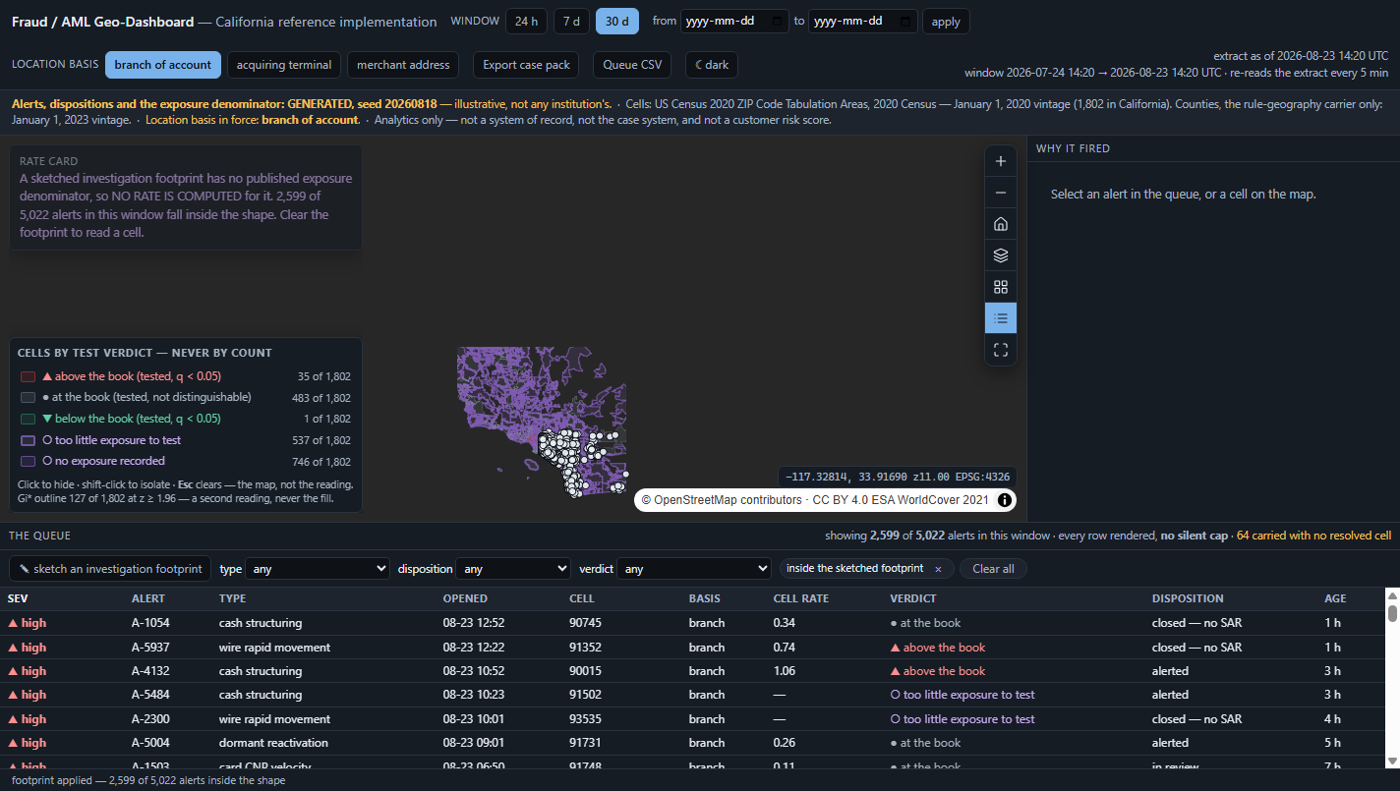The image size is (1400, 791).
Task: Click the CELL RATE column header
Action: coord(801,598)
